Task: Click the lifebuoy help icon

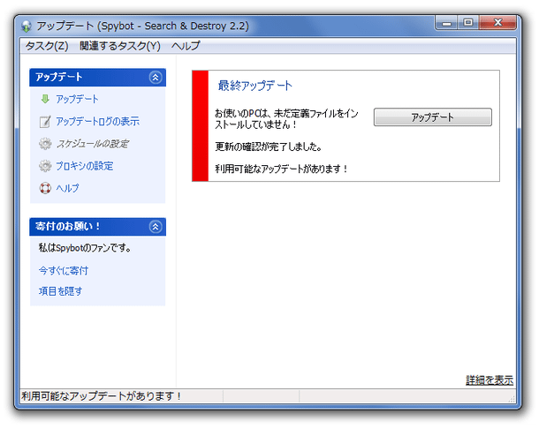Action: (x=45, y=188)
